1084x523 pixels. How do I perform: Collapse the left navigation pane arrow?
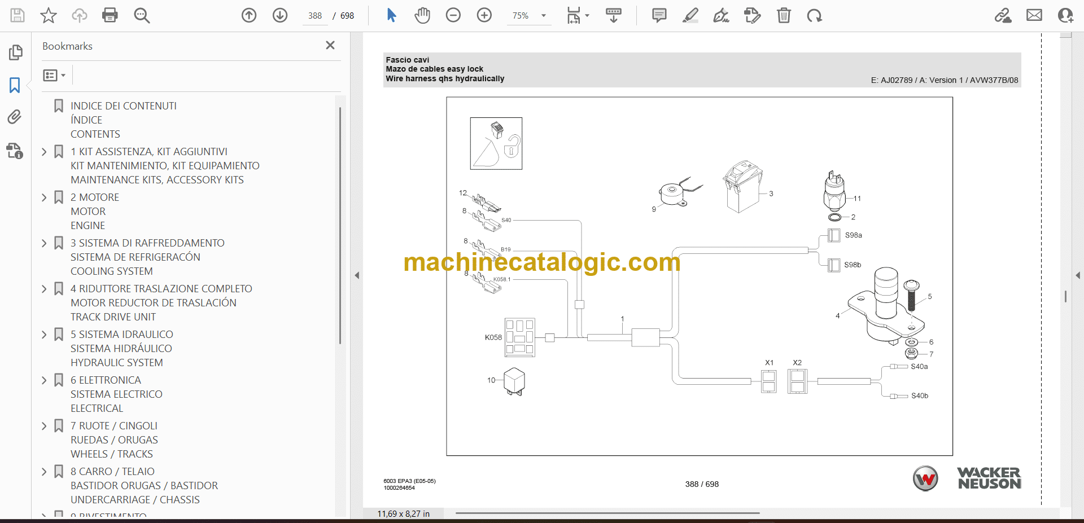tap(357, 275)
